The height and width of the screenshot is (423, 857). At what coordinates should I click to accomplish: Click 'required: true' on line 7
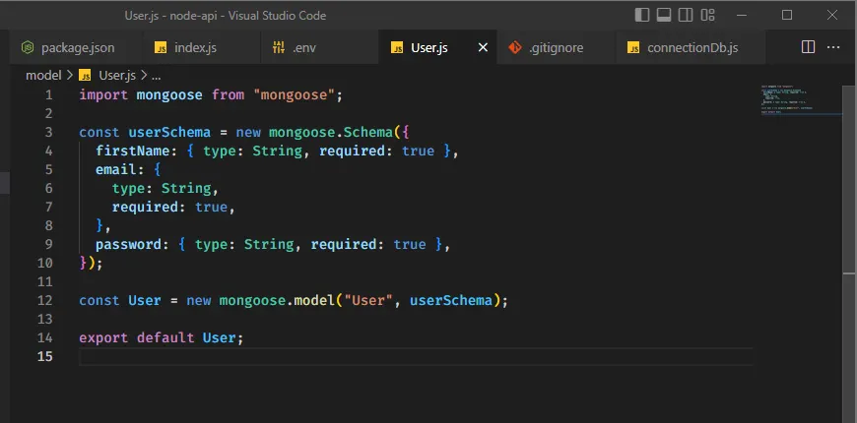click(169, 207)
